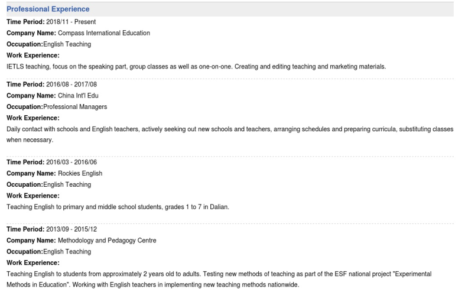Click the ESF national project paragraph
The width and height of the screenshot is (465, 292).
coord(219,279)
